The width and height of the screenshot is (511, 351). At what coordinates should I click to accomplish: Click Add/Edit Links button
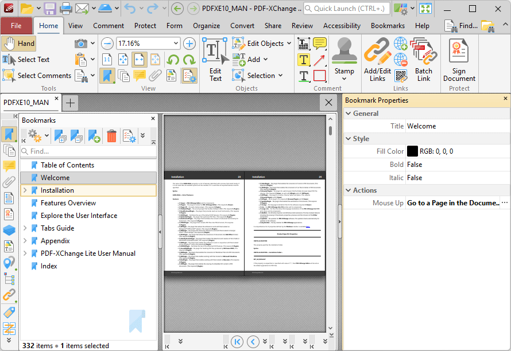[377, 60]
